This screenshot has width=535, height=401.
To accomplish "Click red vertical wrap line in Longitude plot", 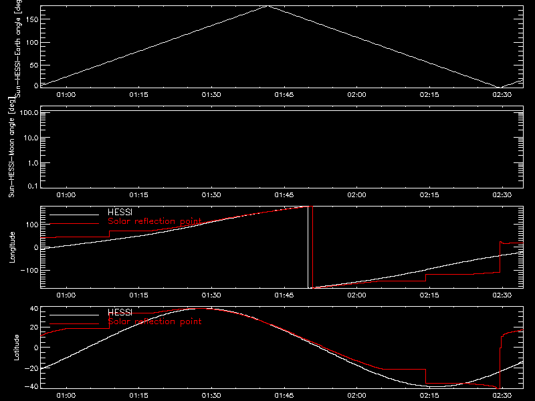I will point(312,247).
